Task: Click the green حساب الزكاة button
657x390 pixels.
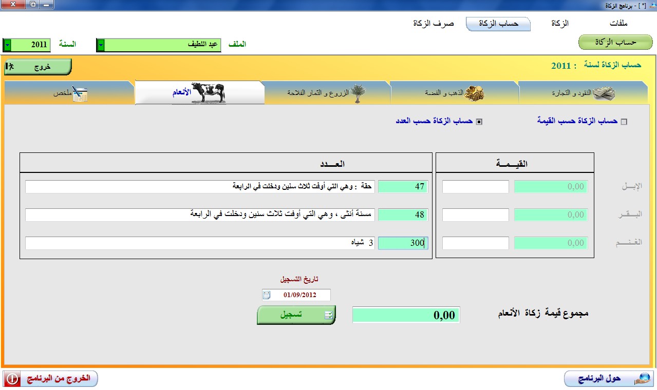Action: 615,42
